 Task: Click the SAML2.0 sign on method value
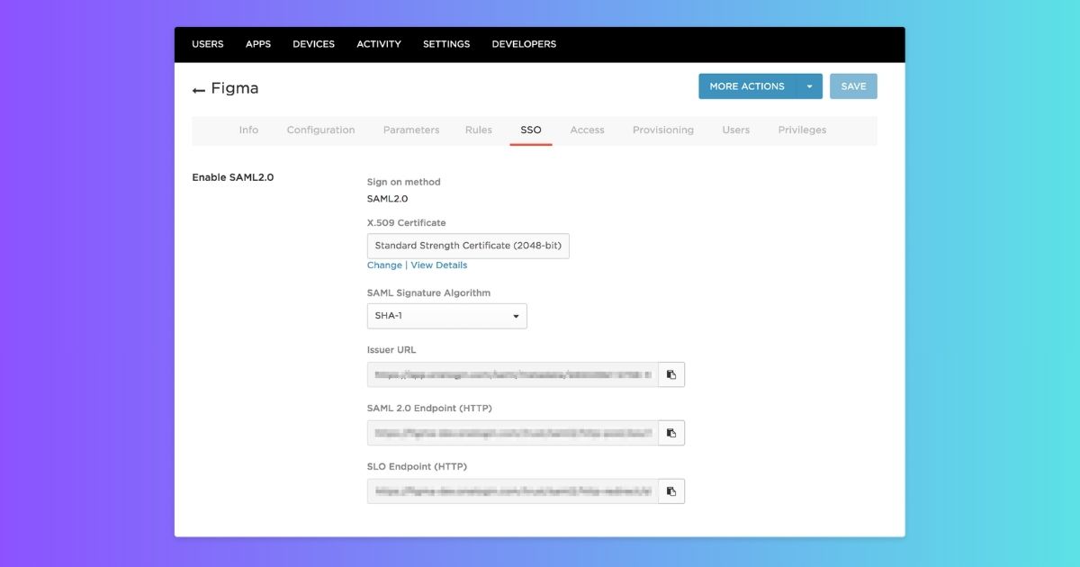pos(387,199)
